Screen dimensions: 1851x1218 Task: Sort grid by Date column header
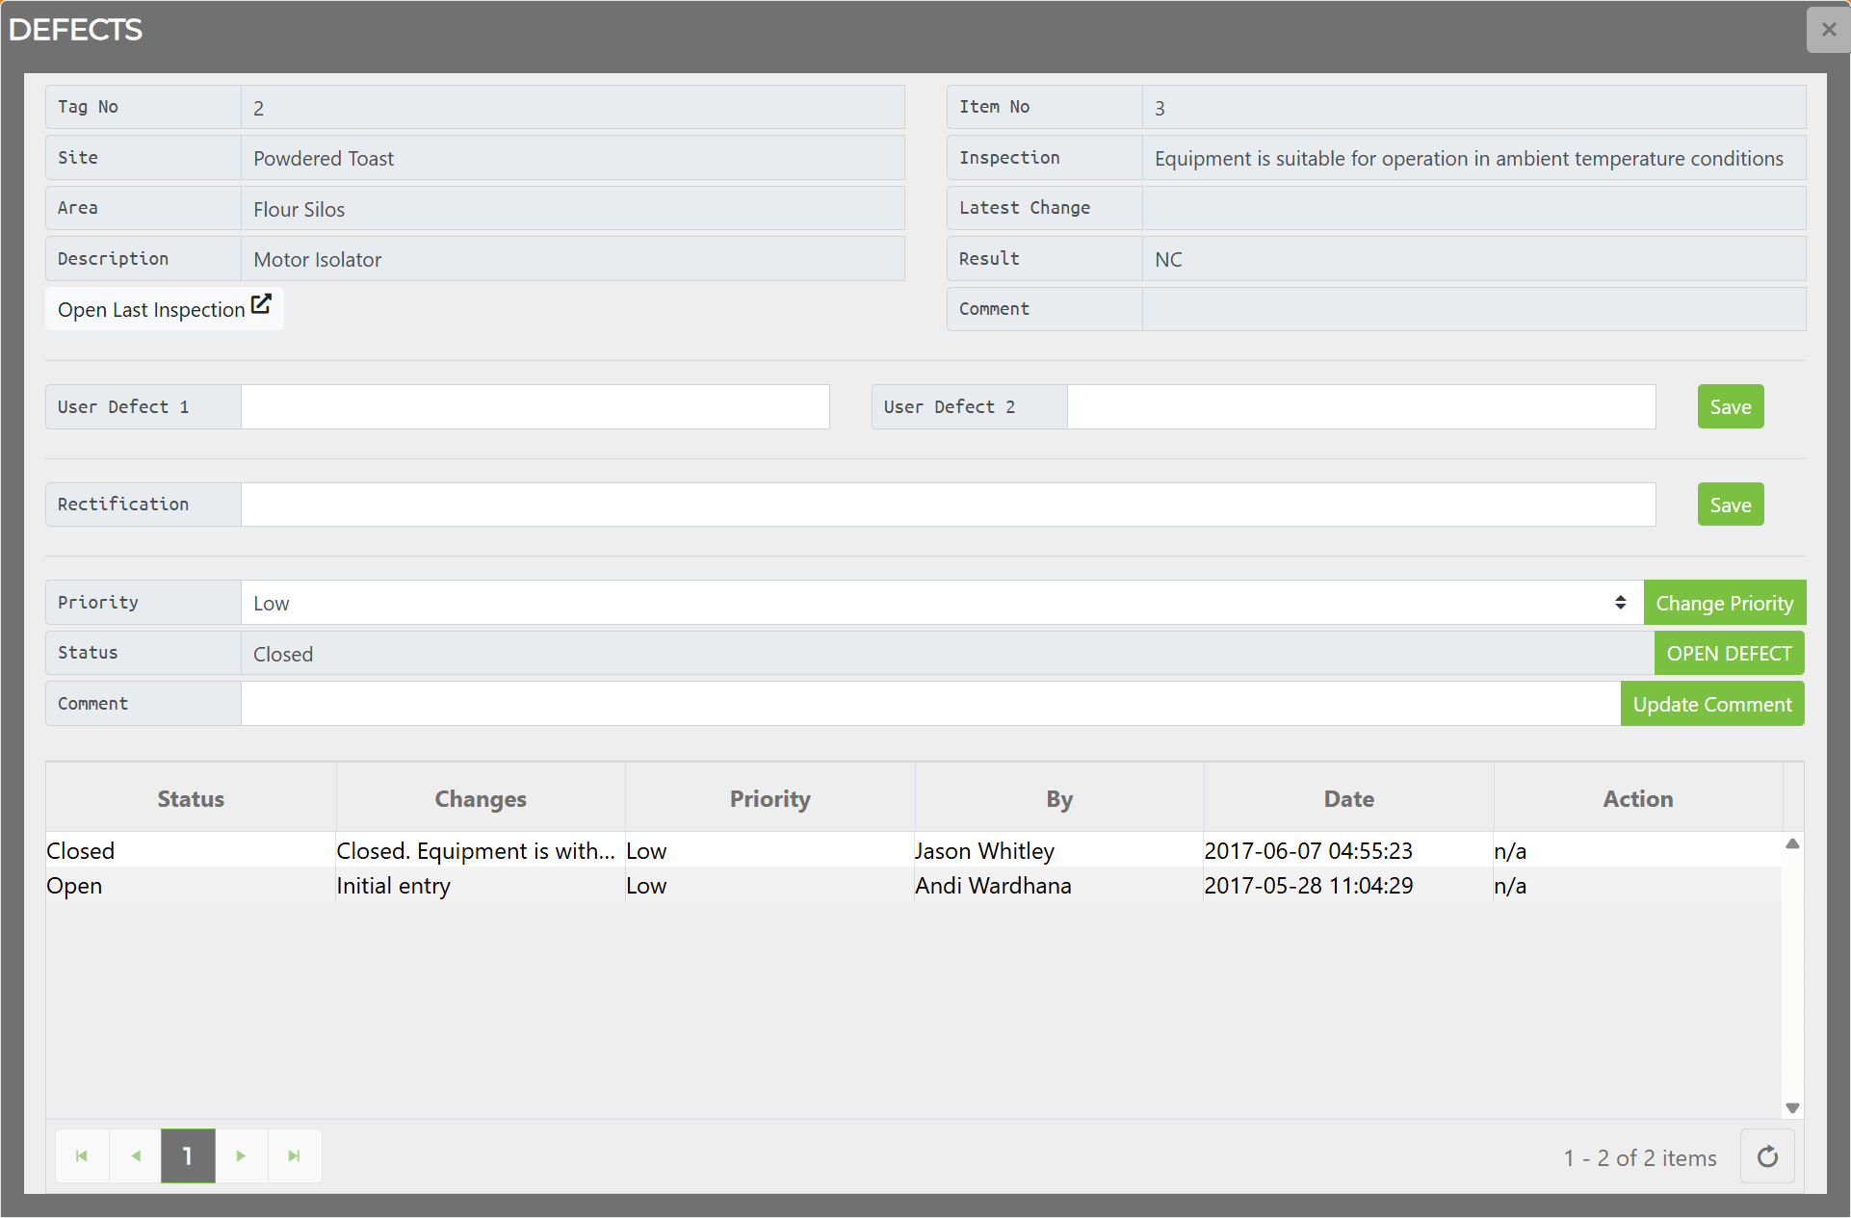(x=1349, y=798)
